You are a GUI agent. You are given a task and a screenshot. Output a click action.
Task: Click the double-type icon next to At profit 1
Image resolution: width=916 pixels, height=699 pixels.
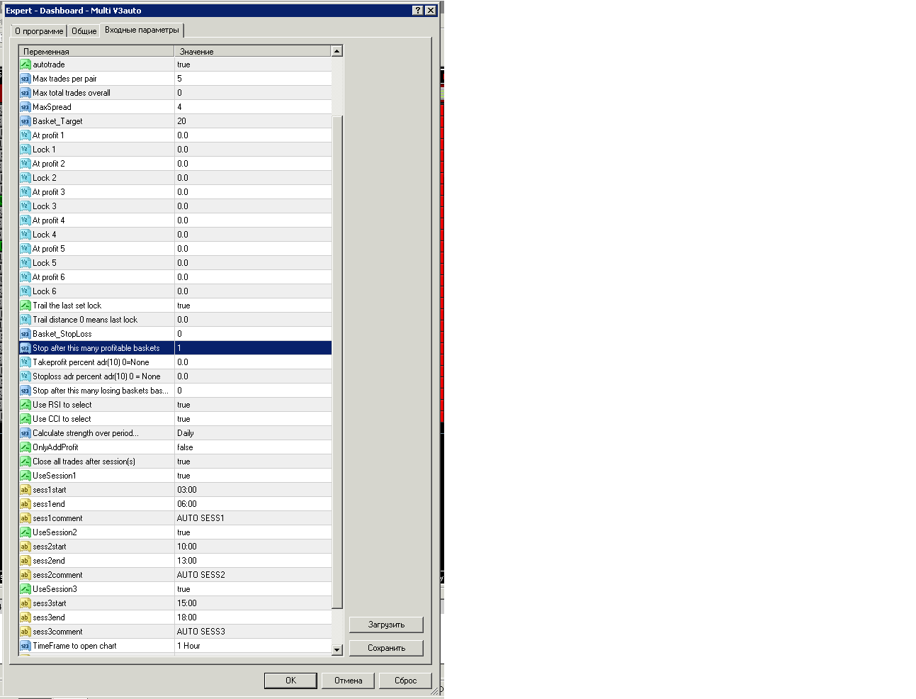point(25,135)
